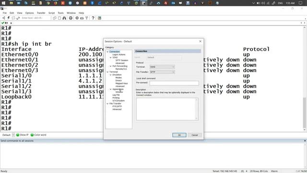This screenshot has height=173, width=307.
Task: Select Modes under Emulation
Action: click(x=118, y=77)
